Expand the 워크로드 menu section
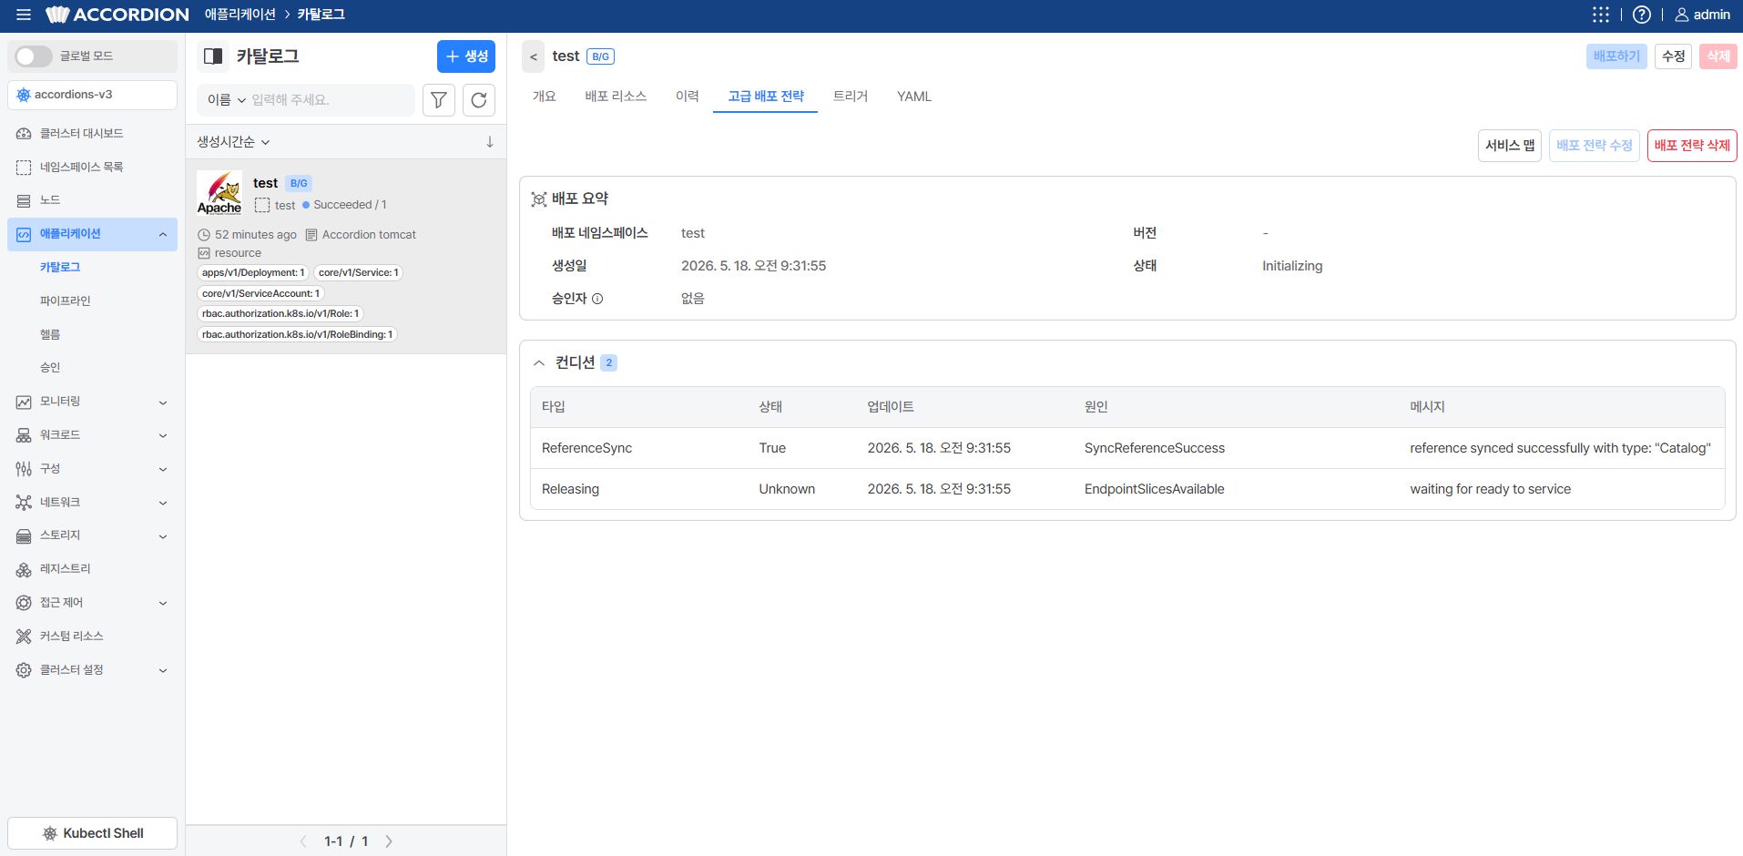The width and height of the screenshot is (1743, 856). 163,435
